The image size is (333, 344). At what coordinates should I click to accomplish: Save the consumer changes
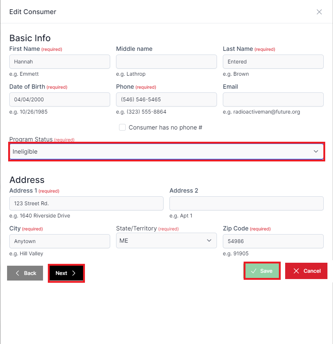click(262, 271)
